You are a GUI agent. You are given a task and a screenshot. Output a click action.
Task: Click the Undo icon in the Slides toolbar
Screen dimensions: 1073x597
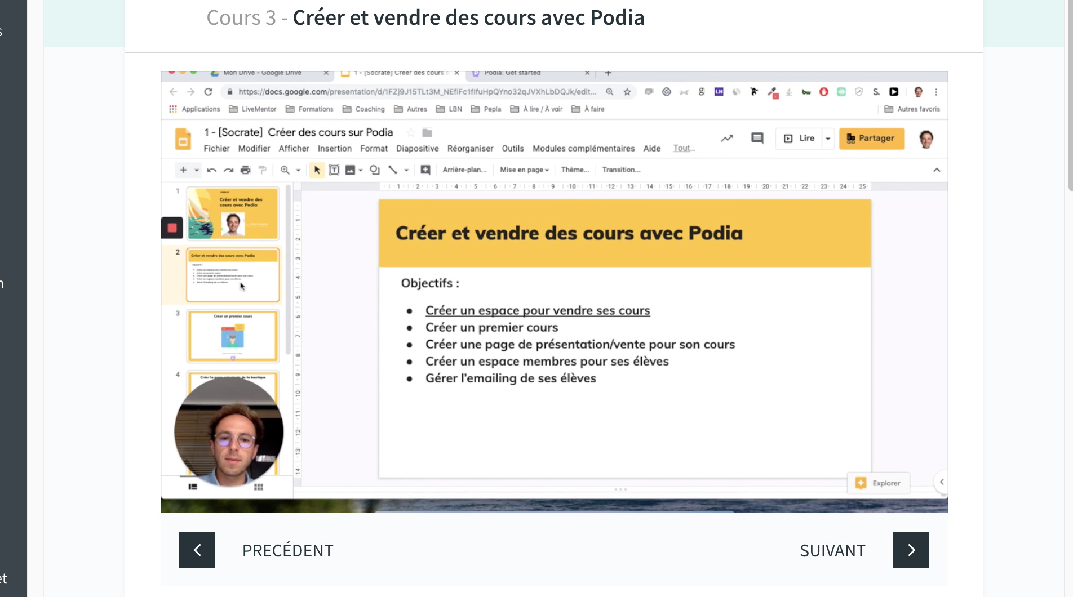point(211,170)
